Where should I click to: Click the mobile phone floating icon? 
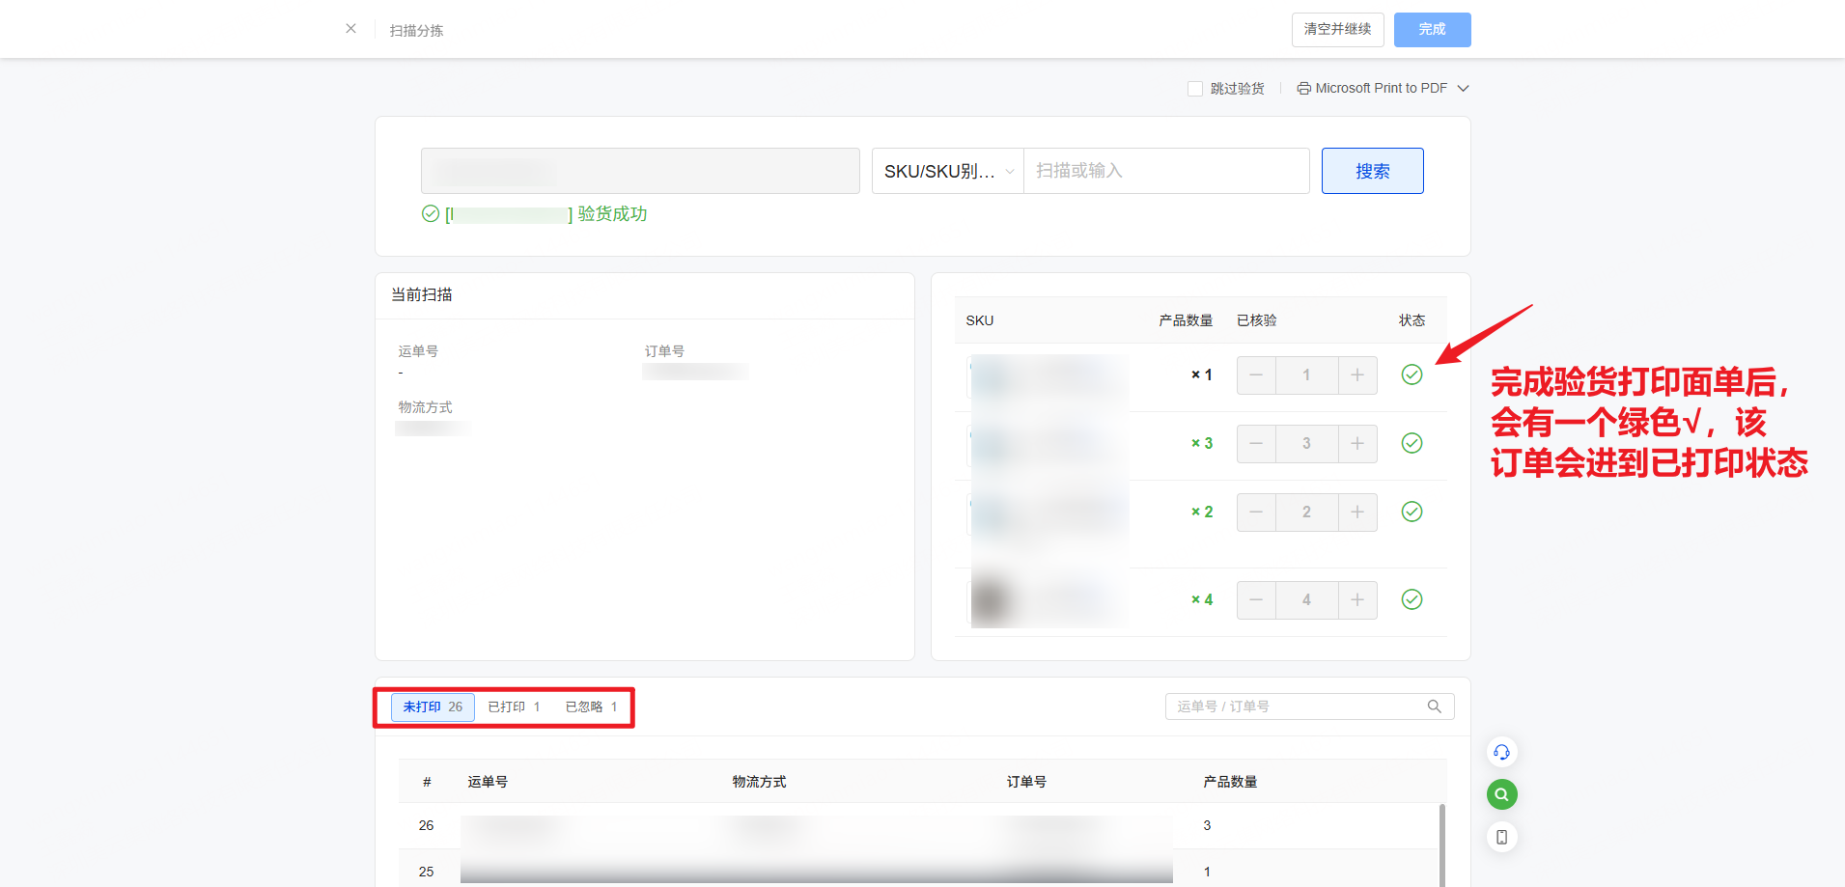[1501, 837]
